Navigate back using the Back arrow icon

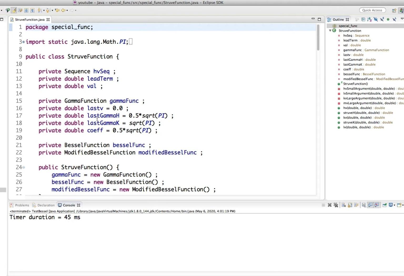(x=63, y=10)
